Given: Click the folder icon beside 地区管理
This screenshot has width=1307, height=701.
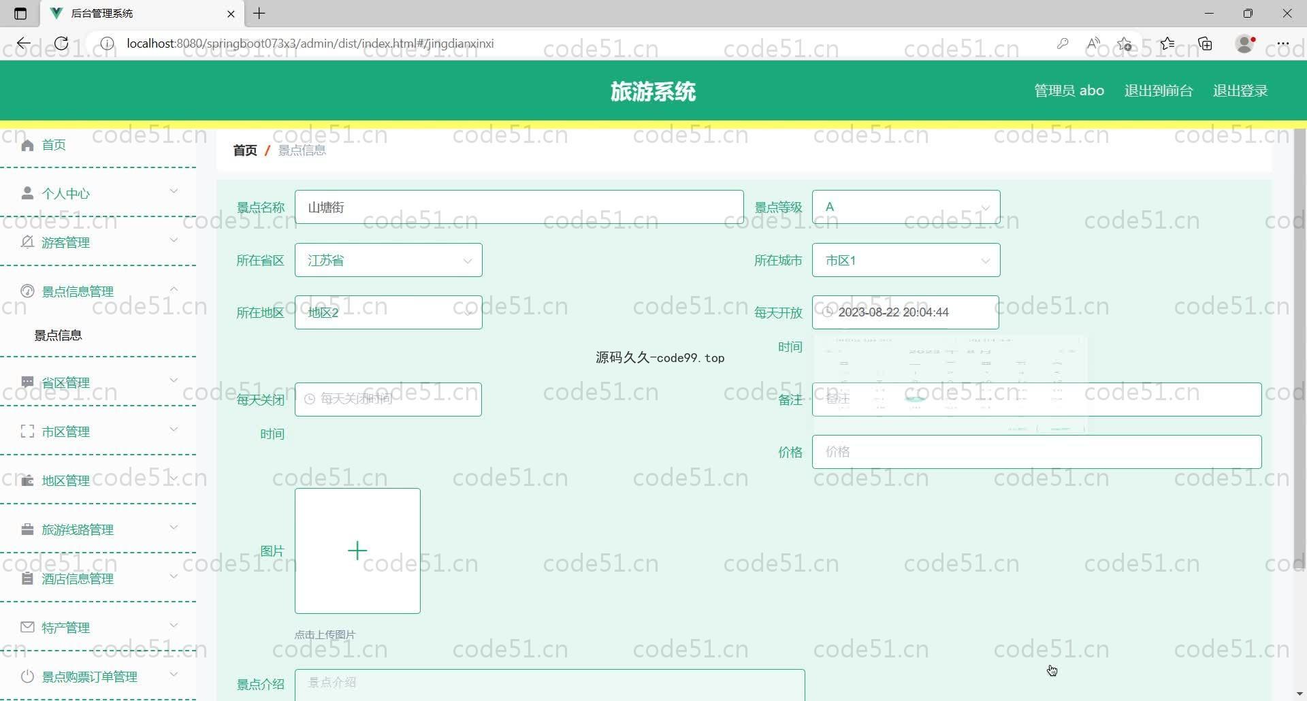Looking at the screenshot, I should (x=27, y=480).
